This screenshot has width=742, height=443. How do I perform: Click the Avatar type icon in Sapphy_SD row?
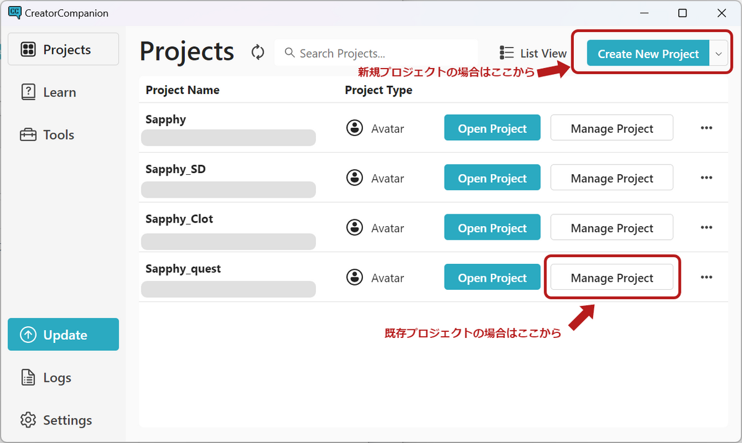click(x=354, y=178)
